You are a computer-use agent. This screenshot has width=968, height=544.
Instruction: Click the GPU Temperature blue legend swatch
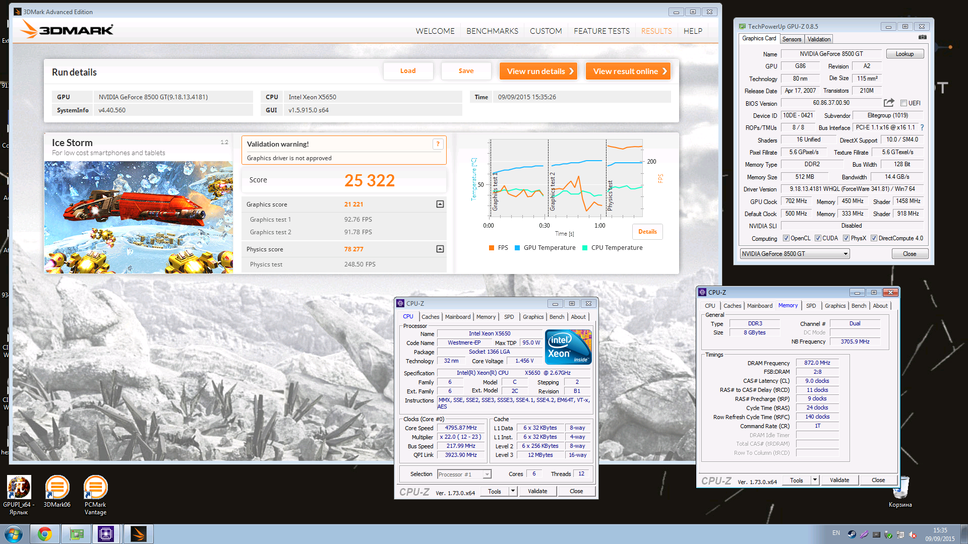[517, 248]
